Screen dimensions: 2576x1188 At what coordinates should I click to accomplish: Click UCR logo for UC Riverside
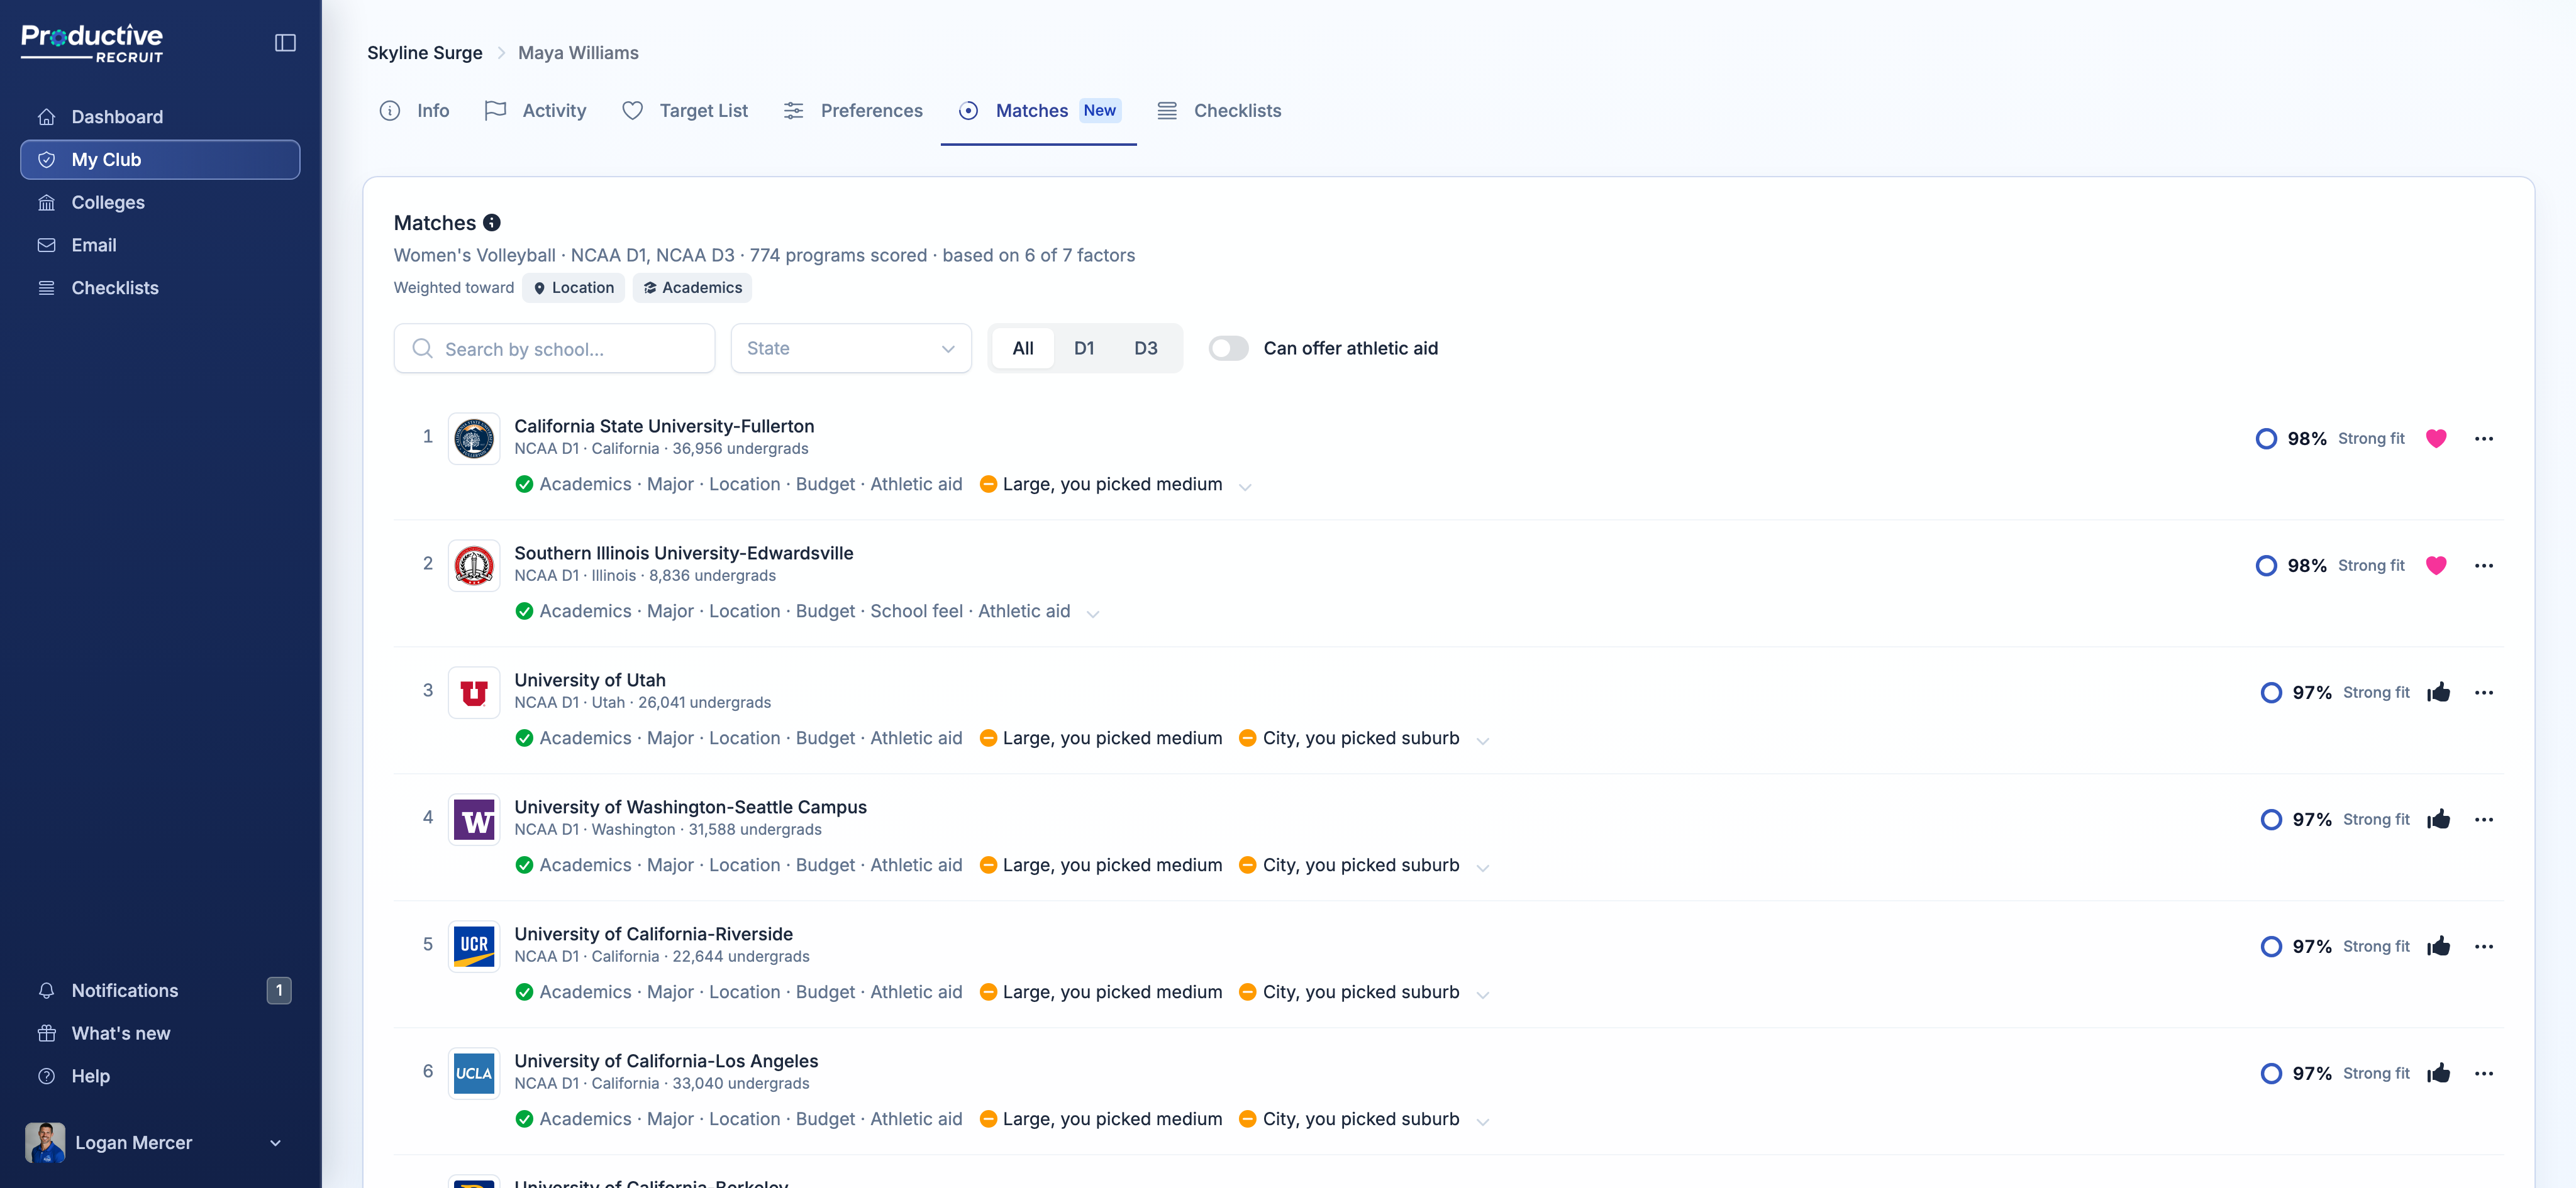point(474,946)
